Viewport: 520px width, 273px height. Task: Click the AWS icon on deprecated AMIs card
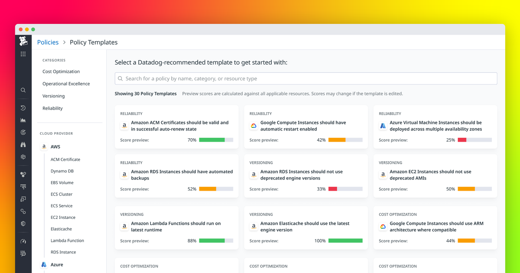click(x=383, y=175)
